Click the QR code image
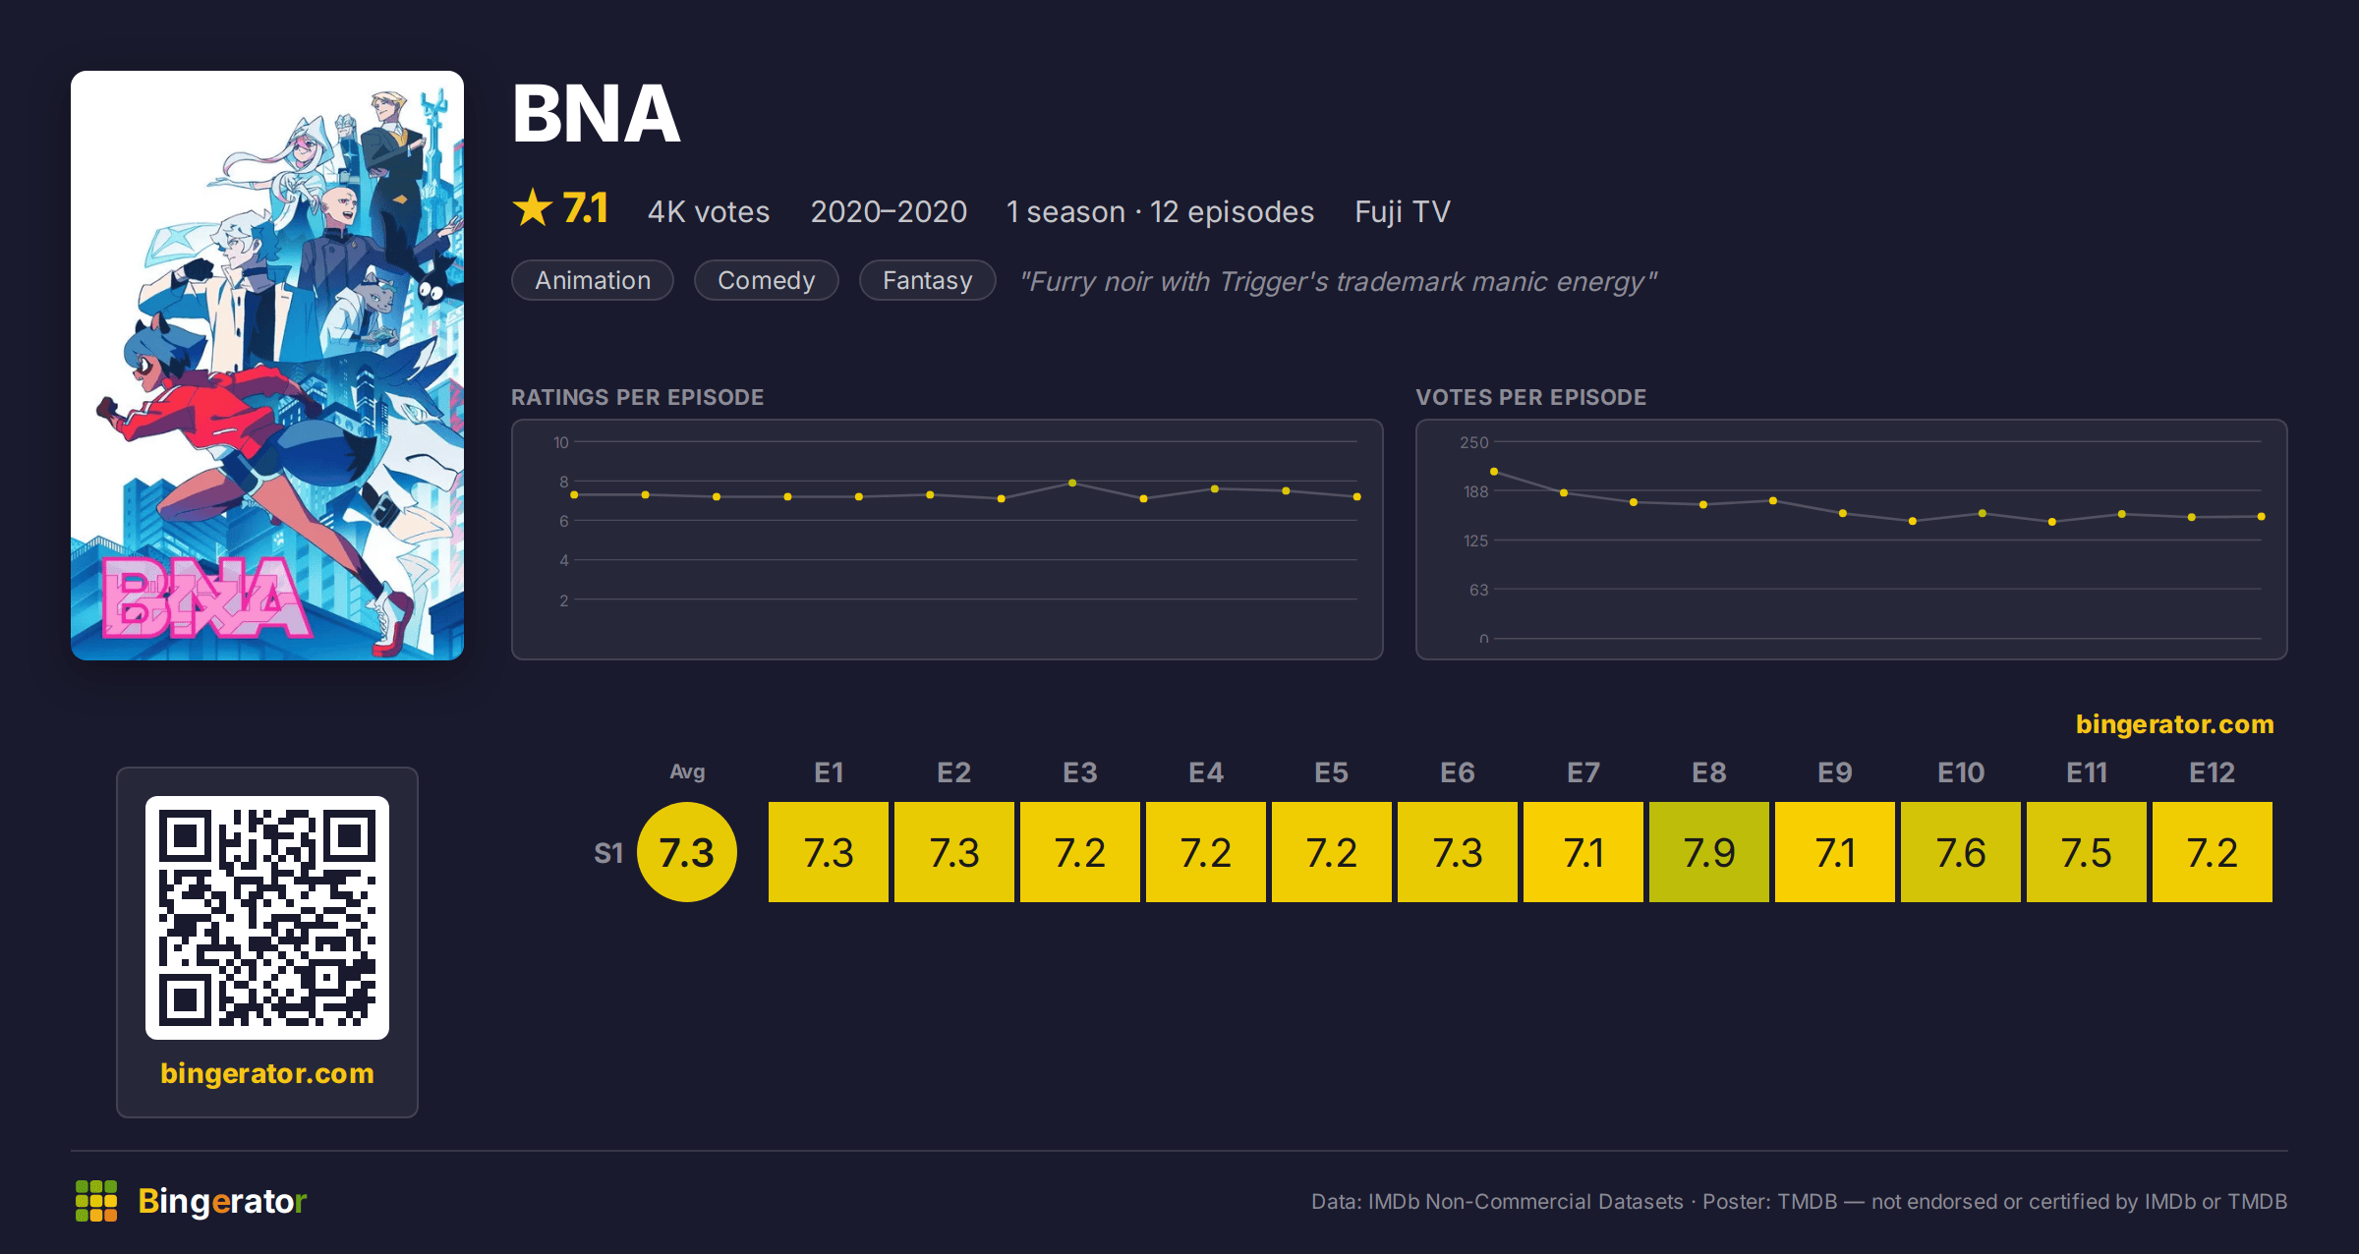 tap(267, 917)
